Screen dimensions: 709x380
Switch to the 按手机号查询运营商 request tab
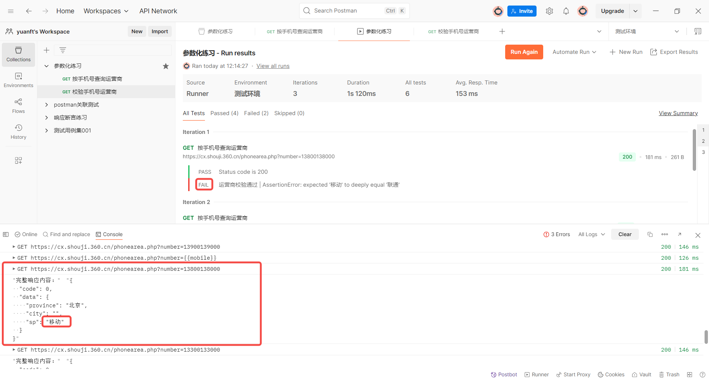295,31
